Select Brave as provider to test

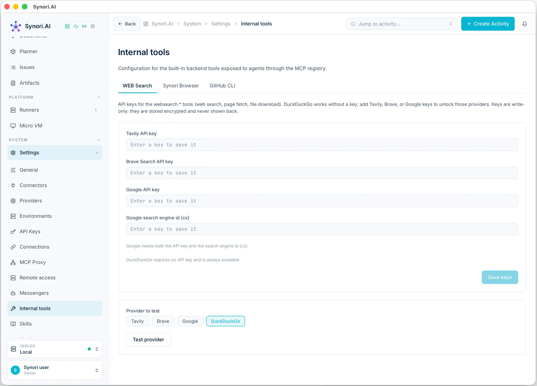[x=163, y=321]
